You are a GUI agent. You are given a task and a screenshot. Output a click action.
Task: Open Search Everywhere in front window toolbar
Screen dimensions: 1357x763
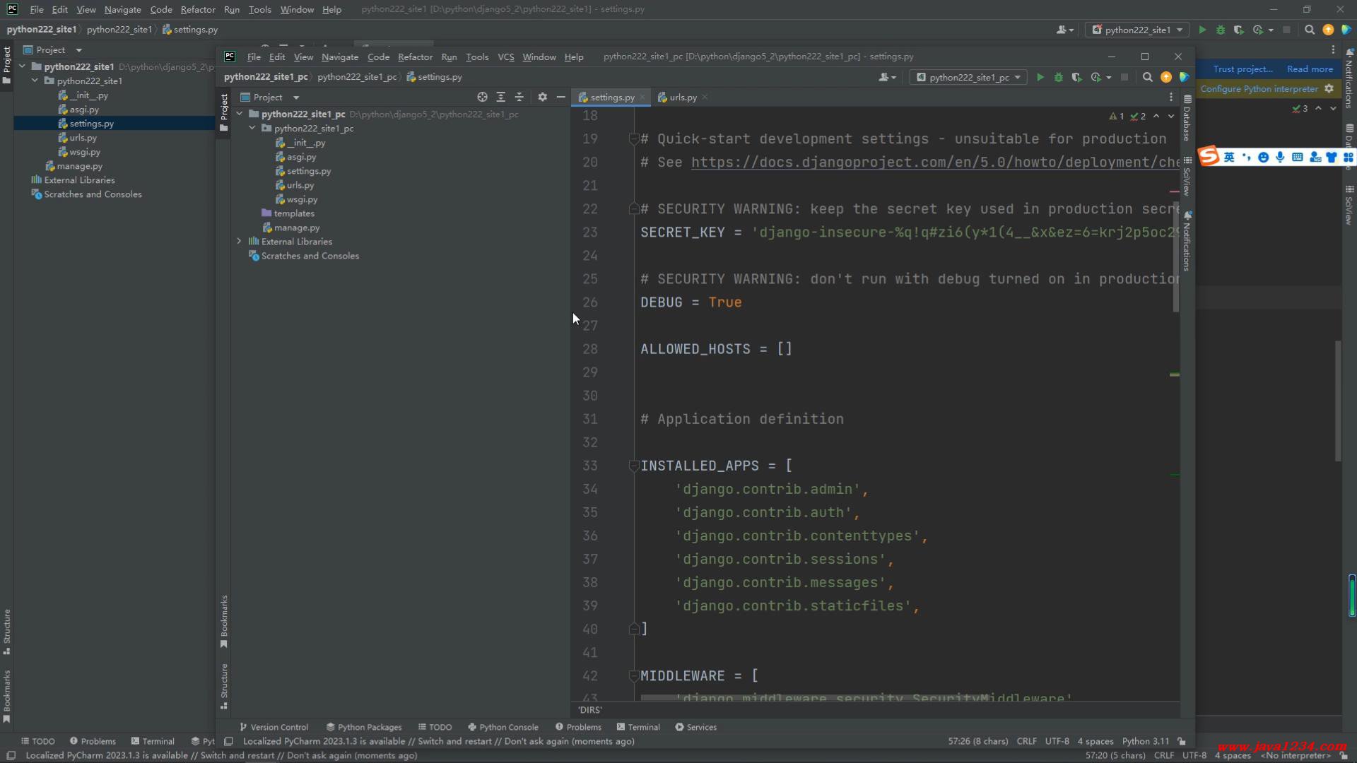[x=1147, y=78]
